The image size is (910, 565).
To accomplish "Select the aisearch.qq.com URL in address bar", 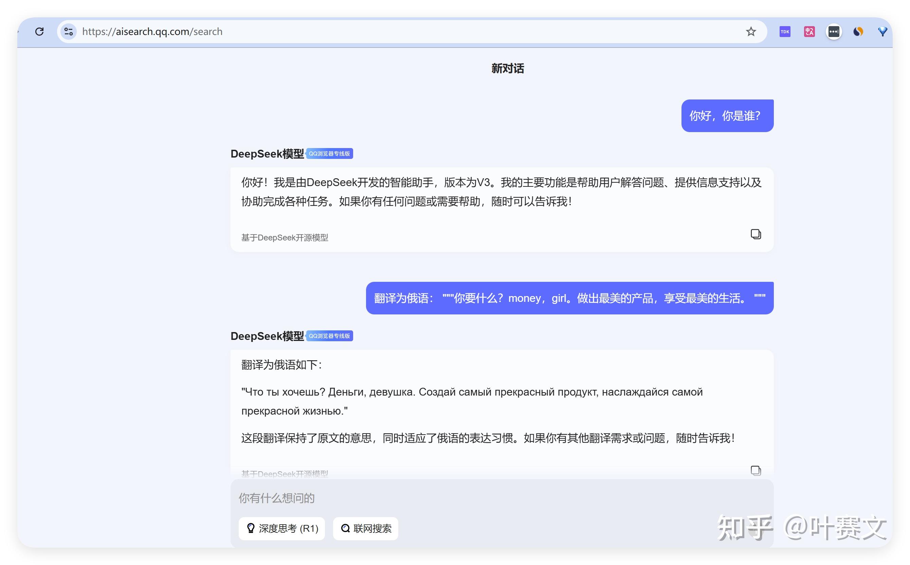I will pyautogui.click(x=152, y=32).
